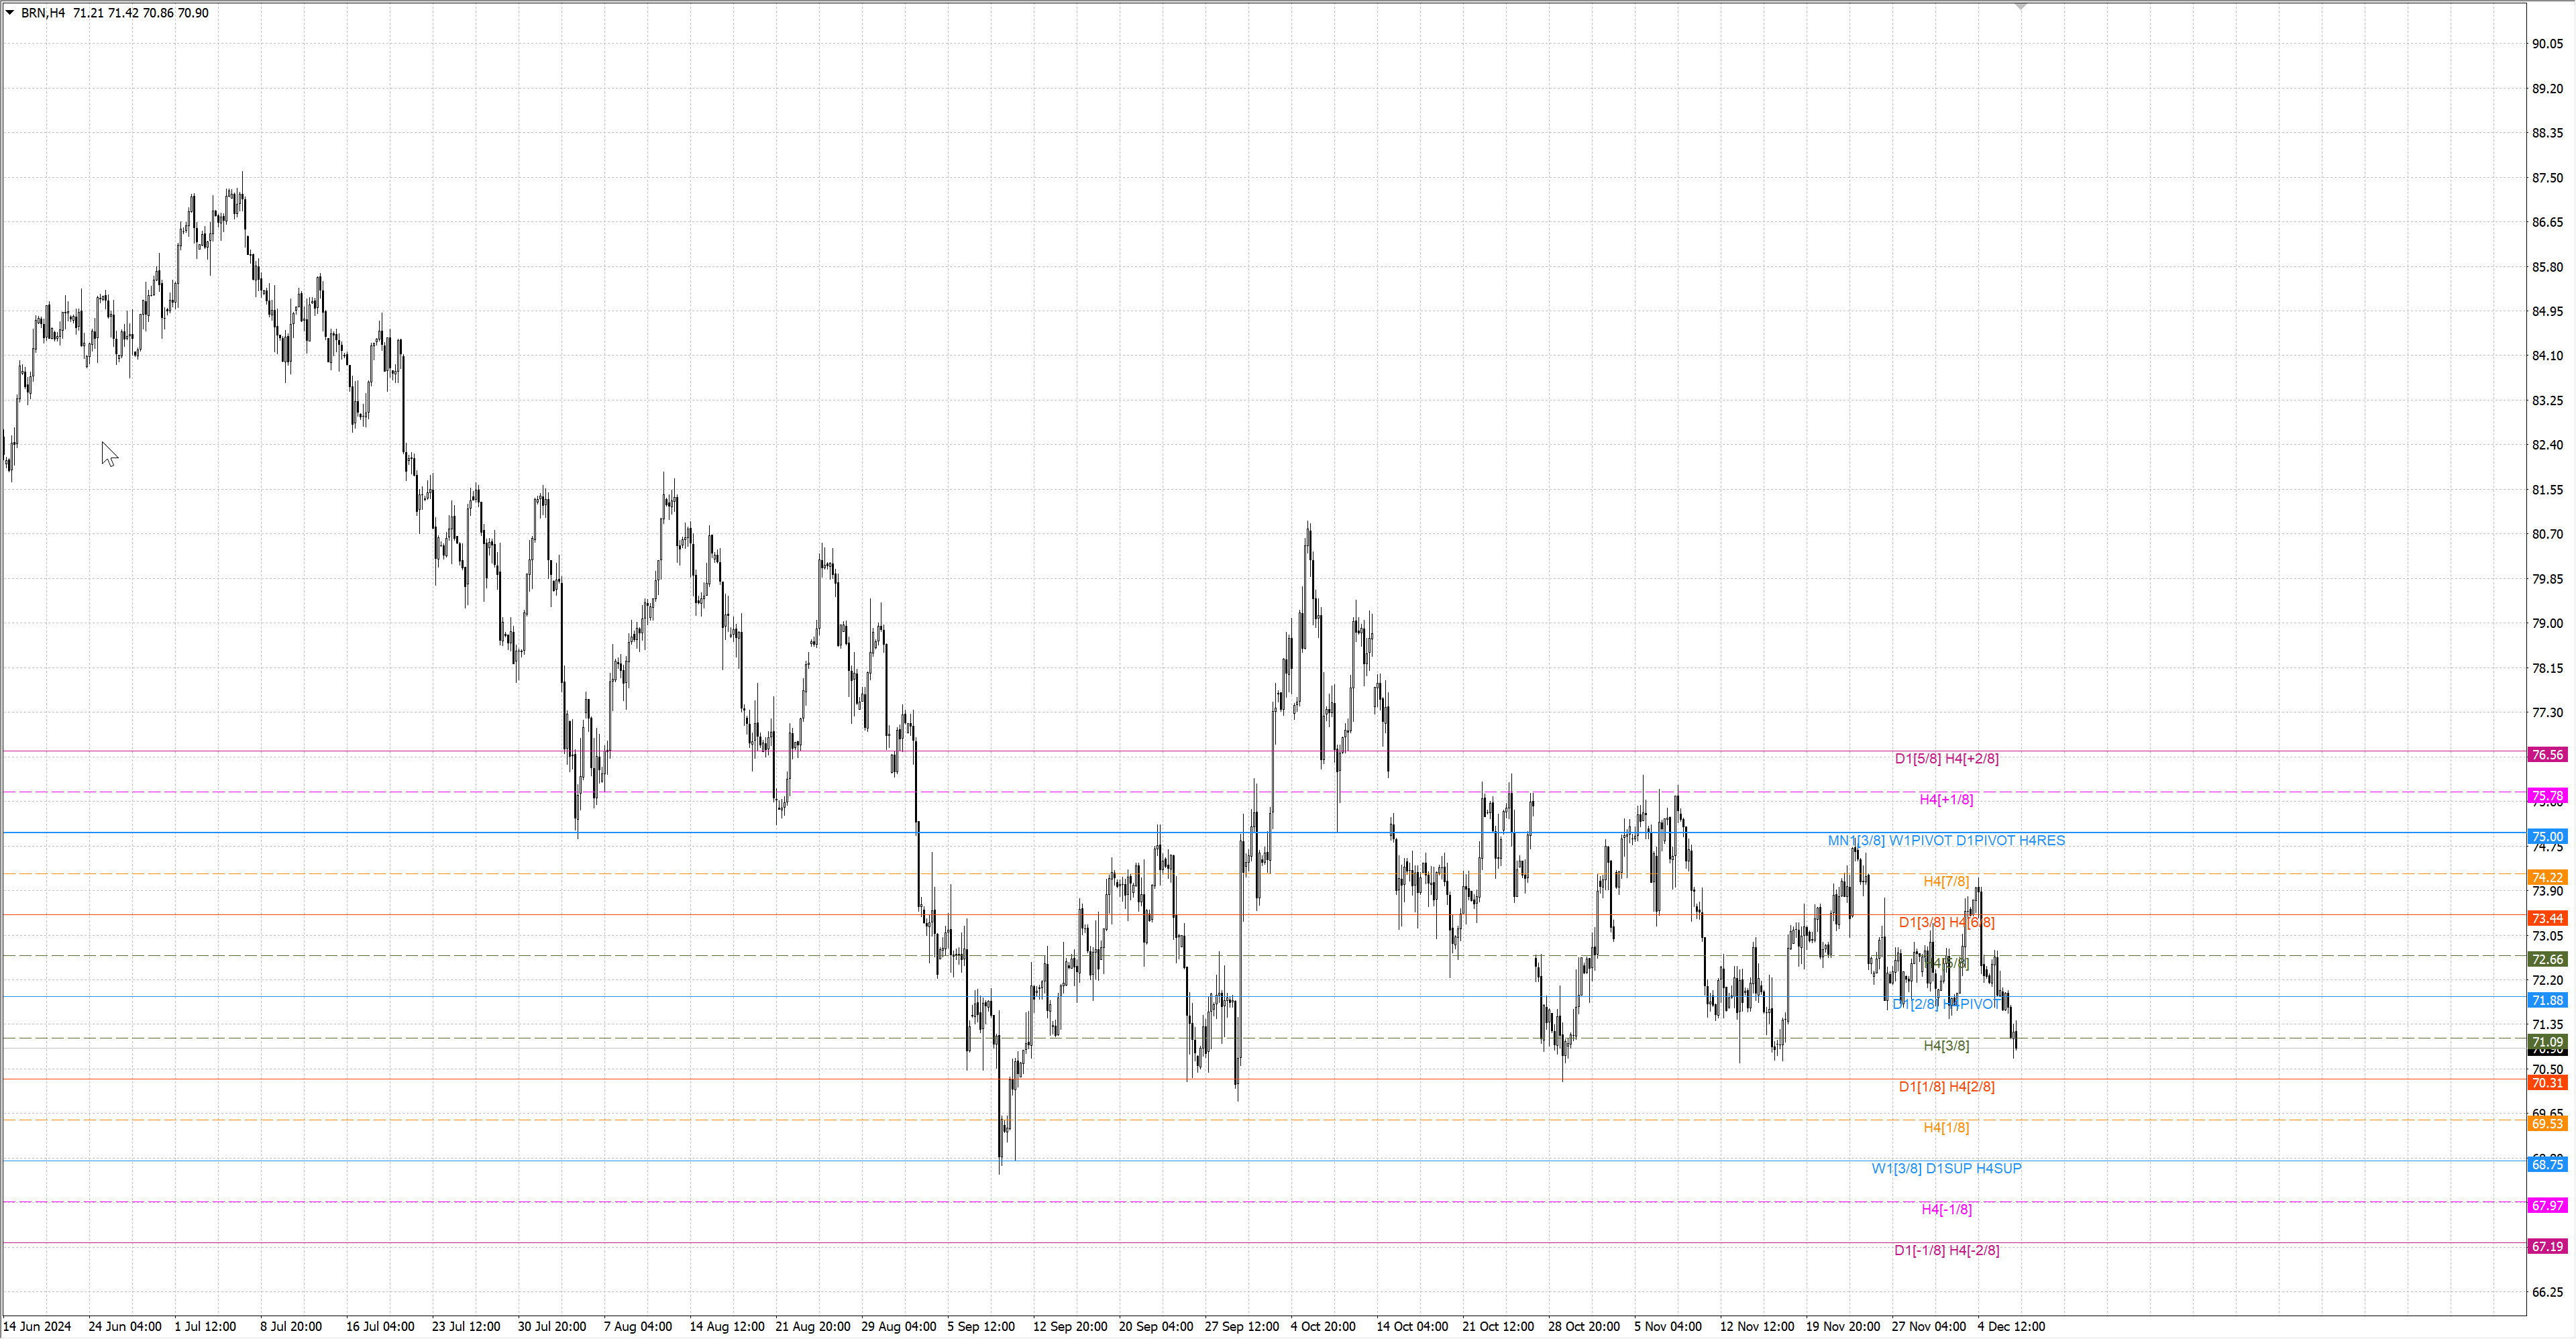2576x1339 pixels.
Task: Click the 67.19 price tag on the axis
Action: click(2547, 1246)
